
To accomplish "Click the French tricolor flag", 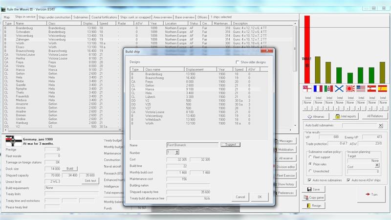I will [x=318, y=88].
